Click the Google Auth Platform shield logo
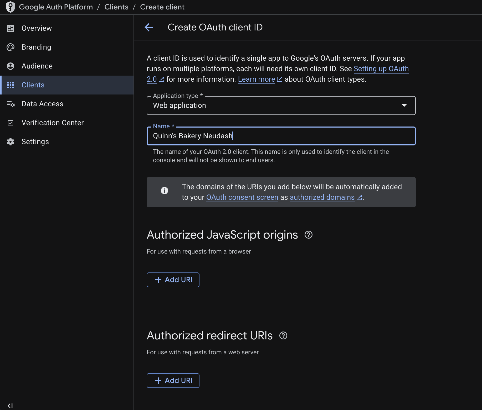482x410 pixels. coord(11,7)
